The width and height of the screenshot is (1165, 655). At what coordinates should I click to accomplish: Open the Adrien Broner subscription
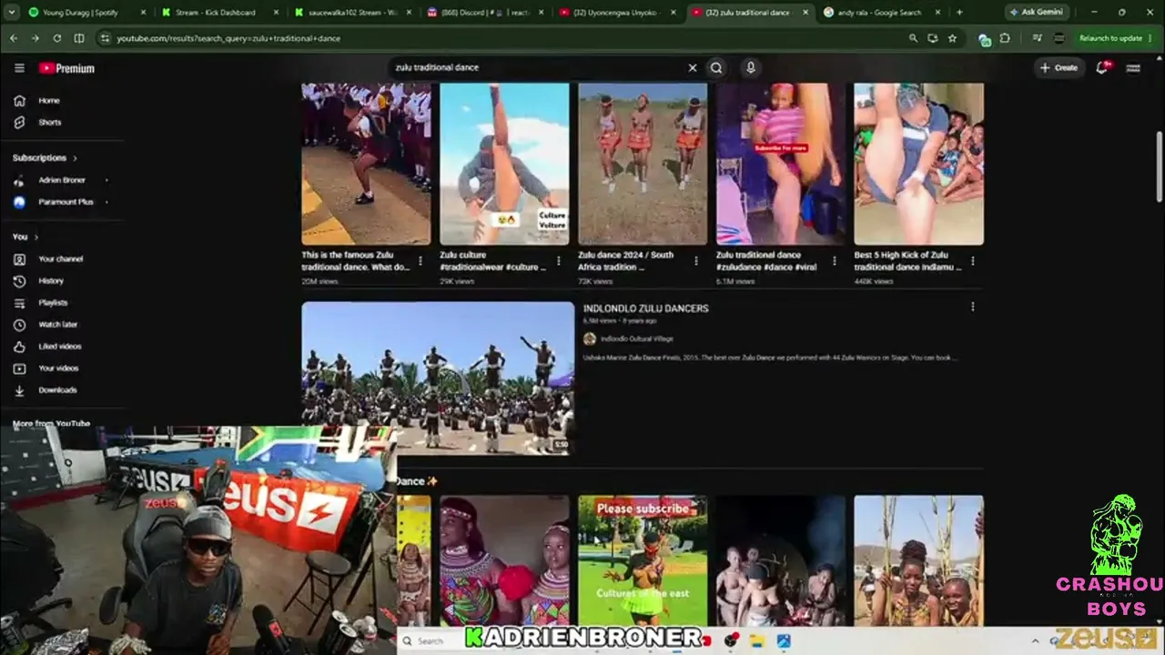pos(62,180)
